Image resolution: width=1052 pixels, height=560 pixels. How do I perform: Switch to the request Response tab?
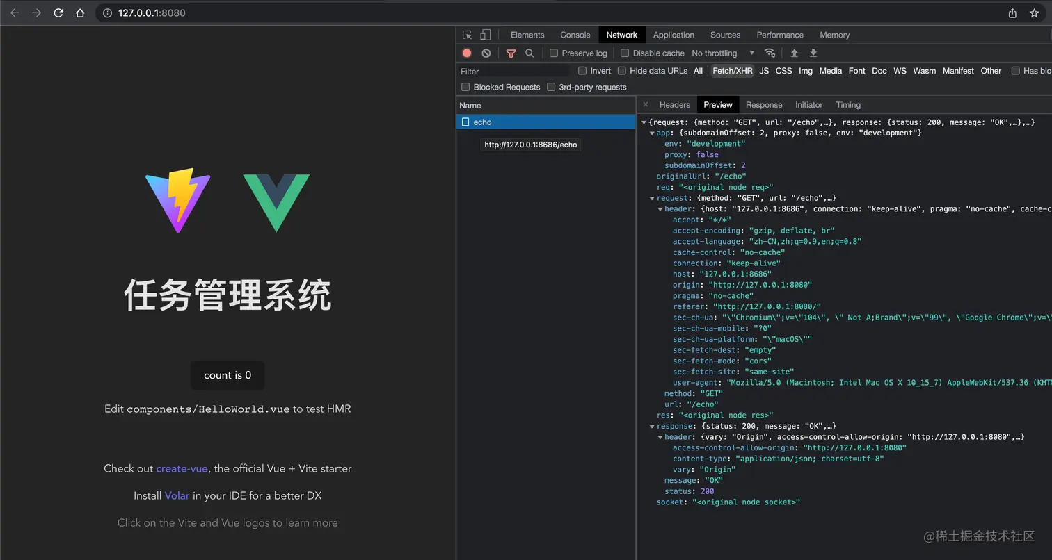764,105
